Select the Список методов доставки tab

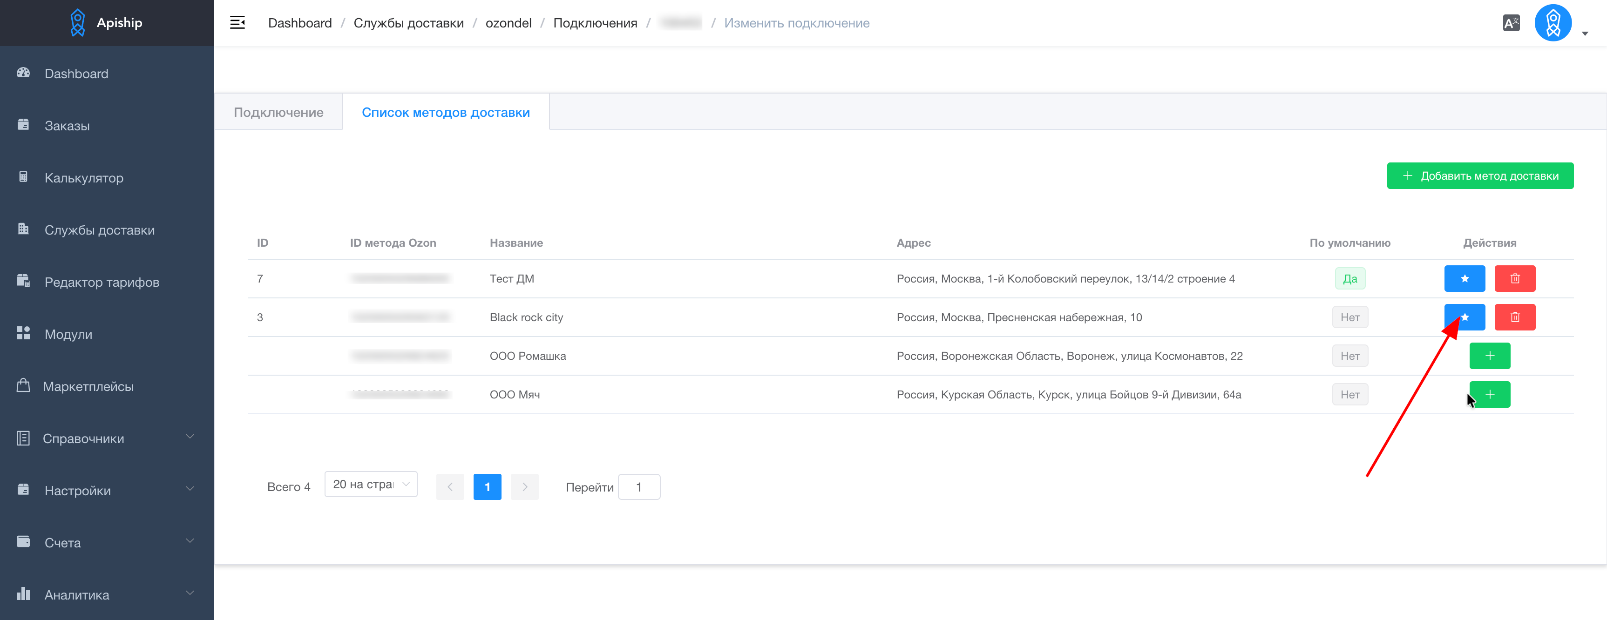tap(446, 112)
